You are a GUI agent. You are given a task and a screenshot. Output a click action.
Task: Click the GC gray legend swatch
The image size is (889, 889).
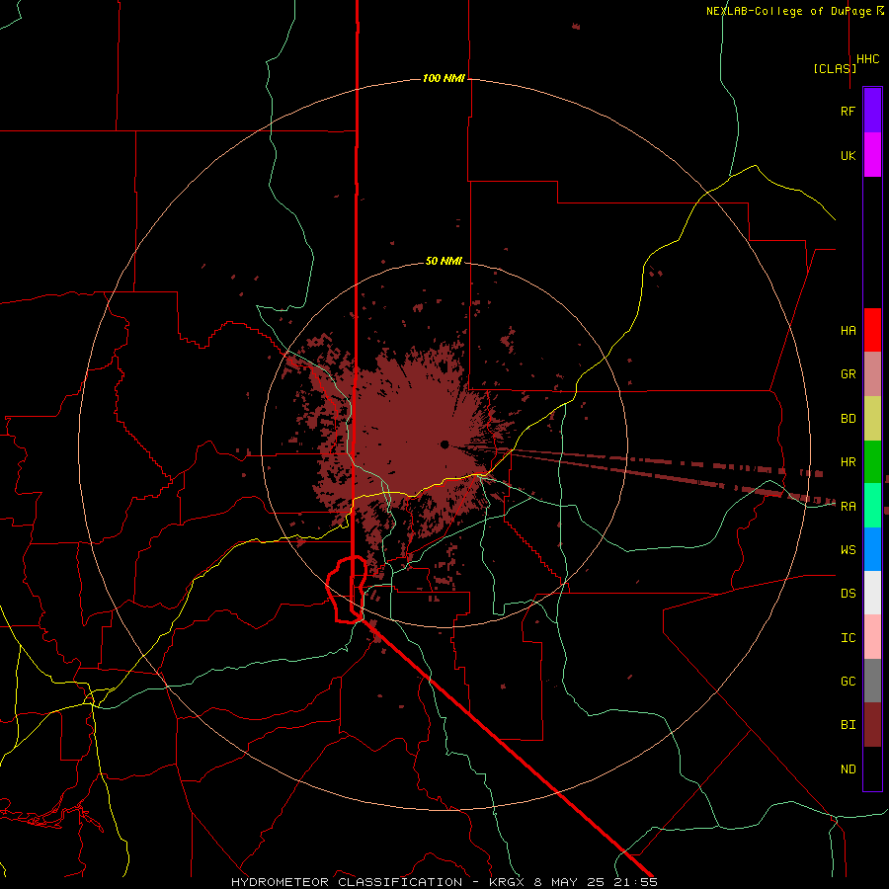coord(872,681)
